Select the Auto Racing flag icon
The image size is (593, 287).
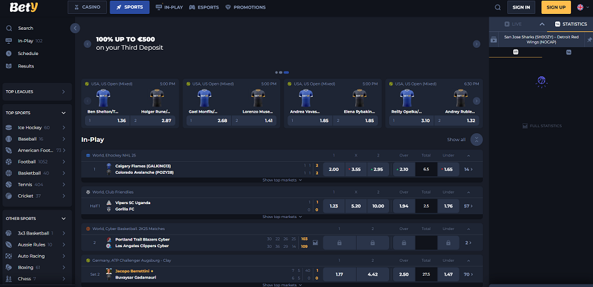click(9, 256)
